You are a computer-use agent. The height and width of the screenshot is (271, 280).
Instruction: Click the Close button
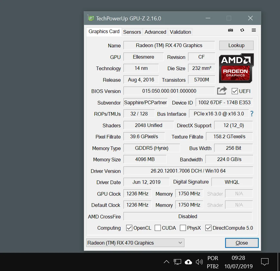click(241, 243)
